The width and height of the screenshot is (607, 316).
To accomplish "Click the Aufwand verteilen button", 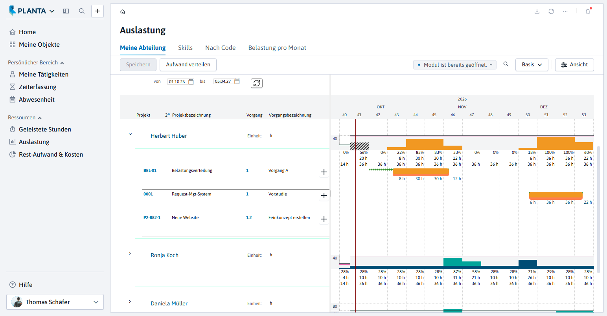I will coord(188,65).
